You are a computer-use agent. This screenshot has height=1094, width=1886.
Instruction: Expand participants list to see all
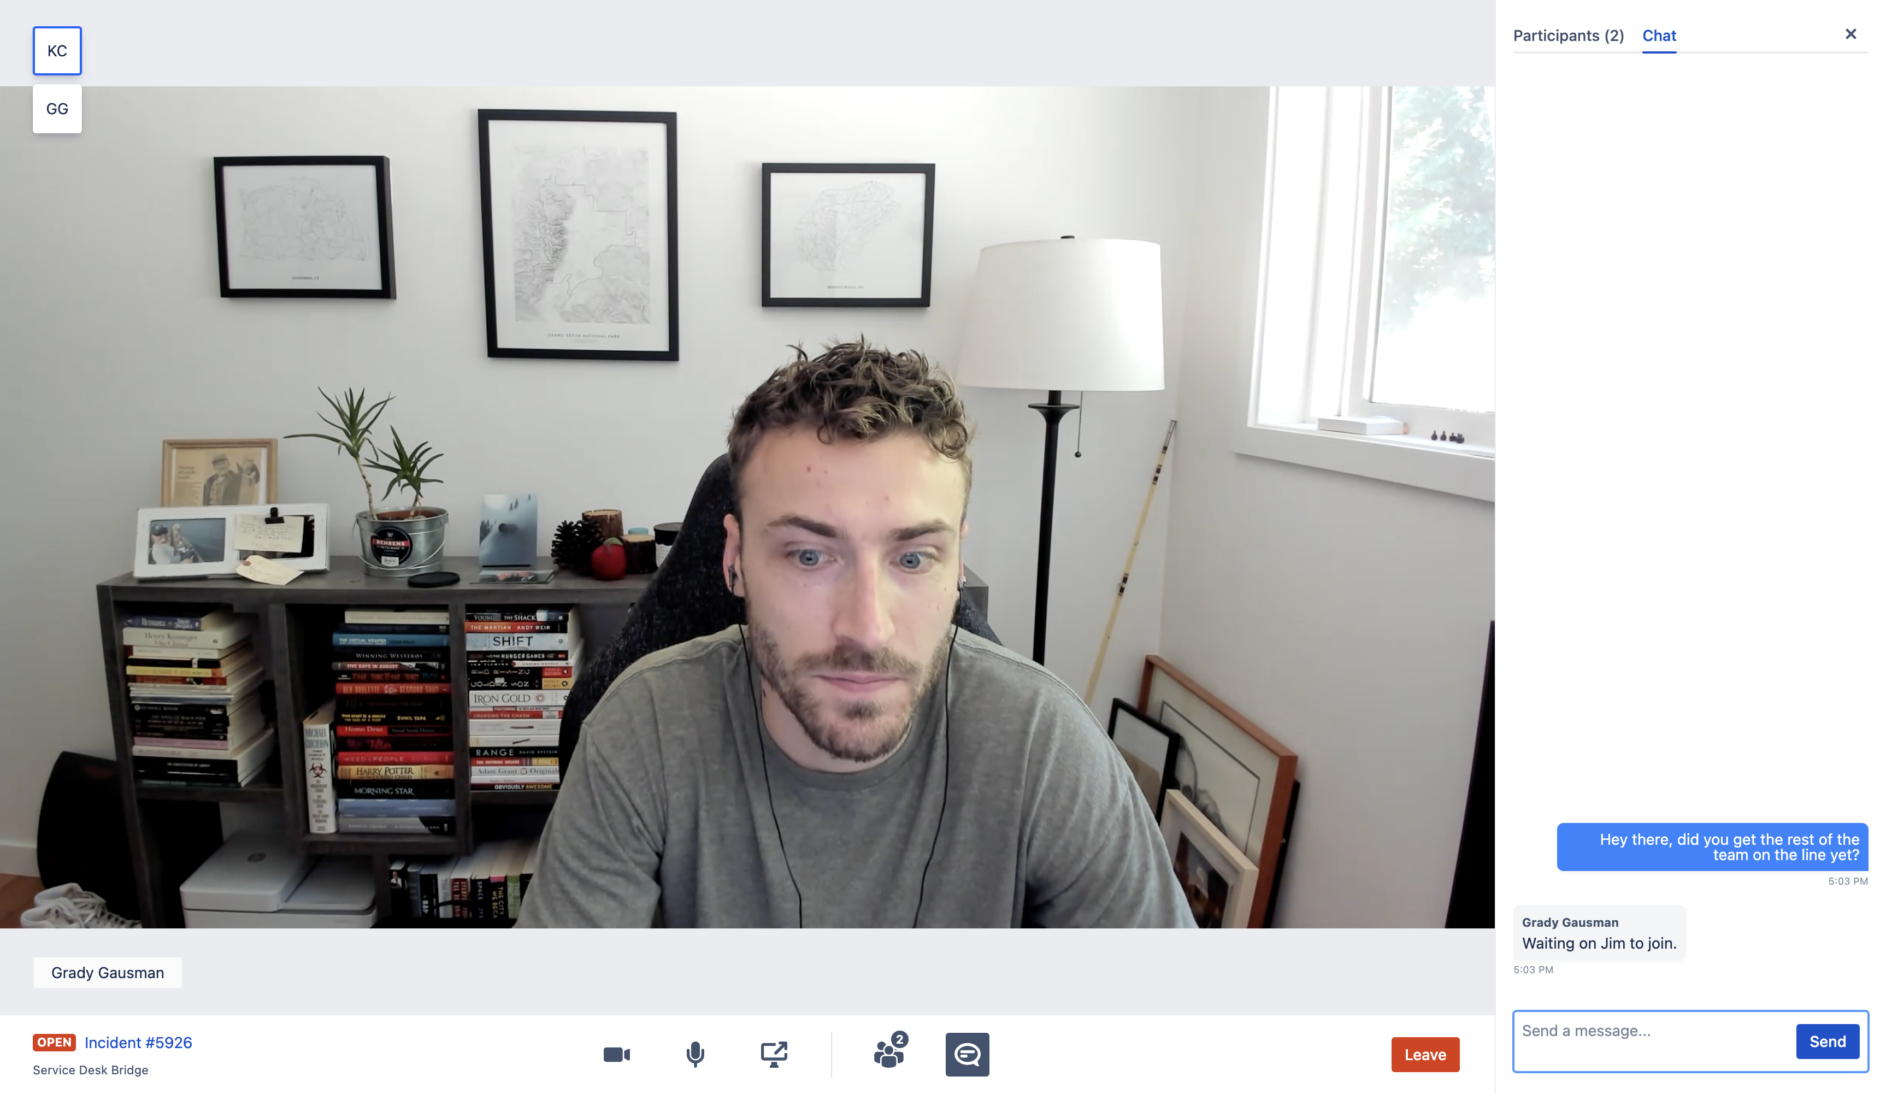(x=1569, y=34)
